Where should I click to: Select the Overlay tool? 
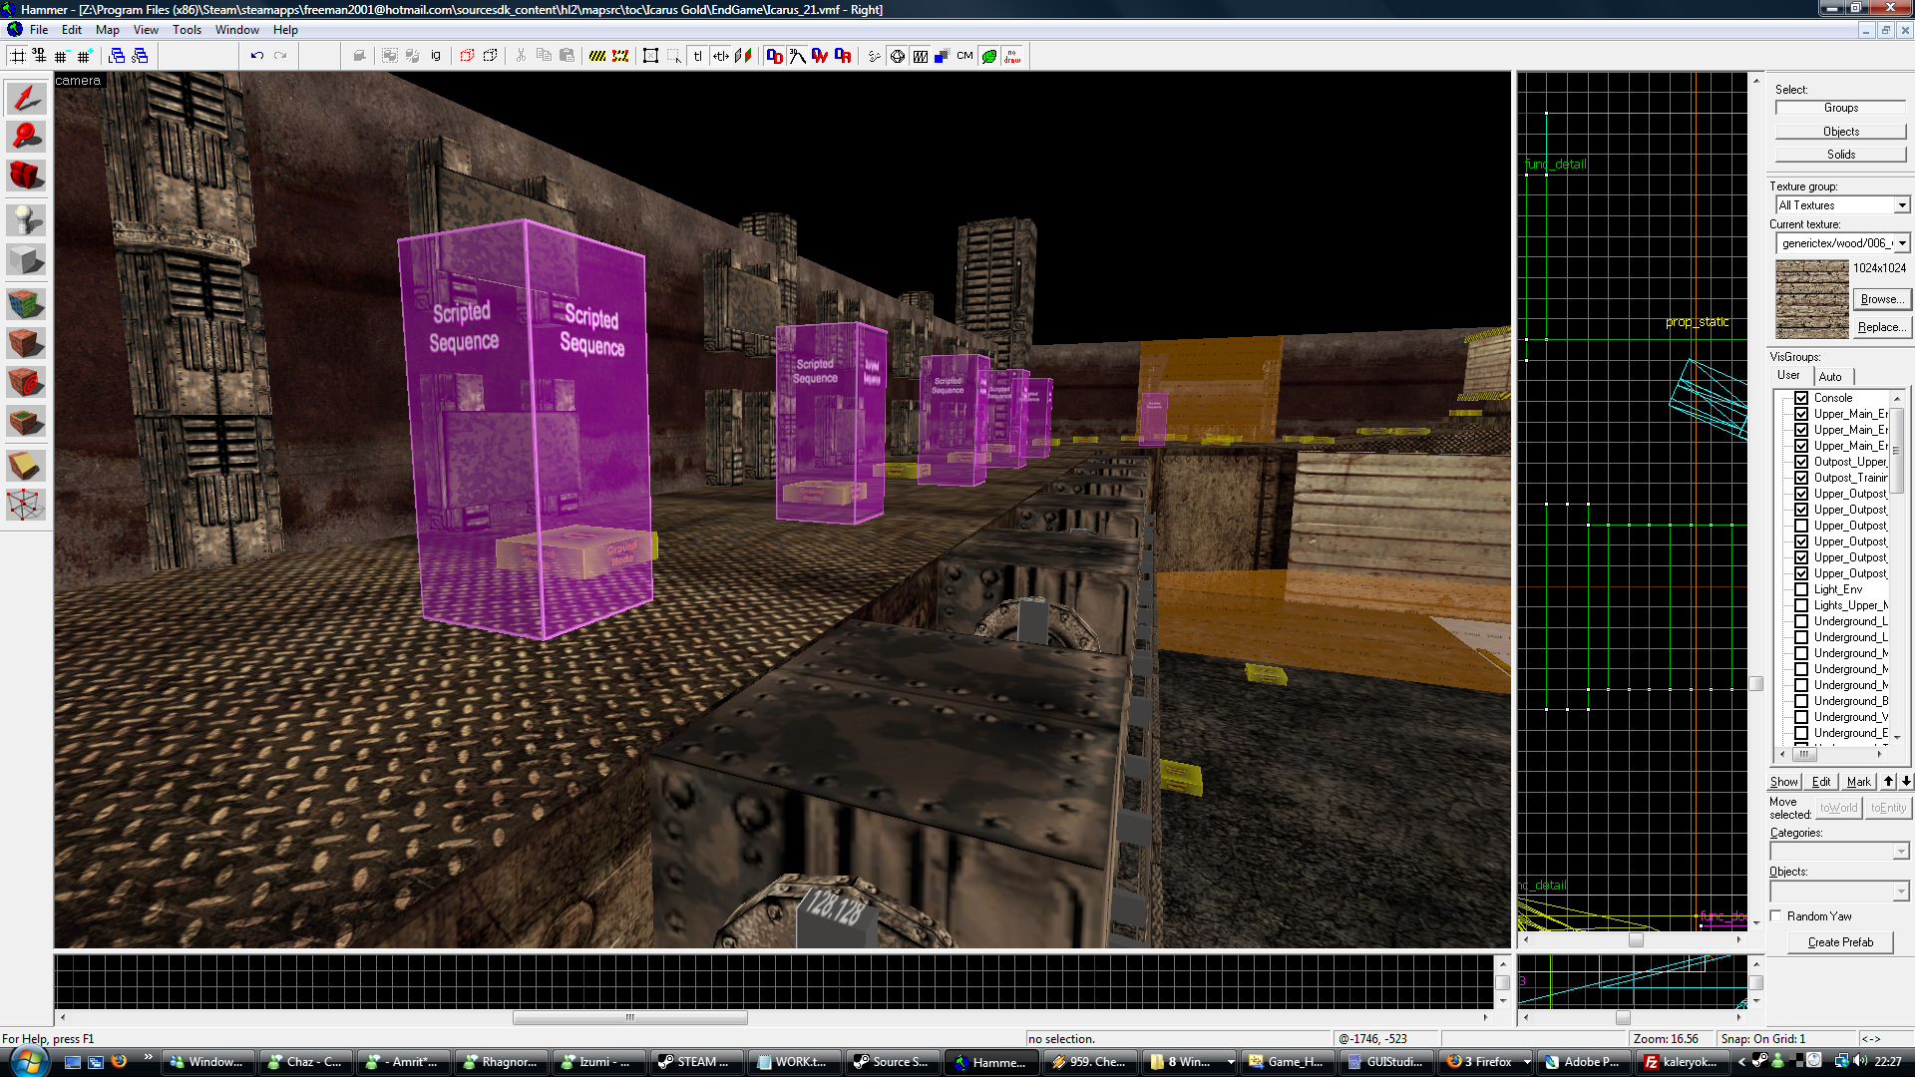tap(26, 422)
